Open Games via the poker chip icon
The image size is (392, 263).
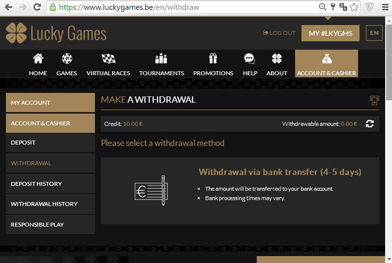[66, 59]
